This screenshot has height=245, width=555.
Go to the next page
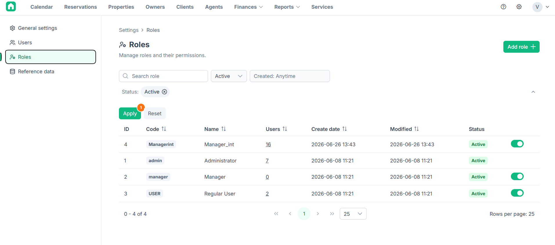click(318, 214)
